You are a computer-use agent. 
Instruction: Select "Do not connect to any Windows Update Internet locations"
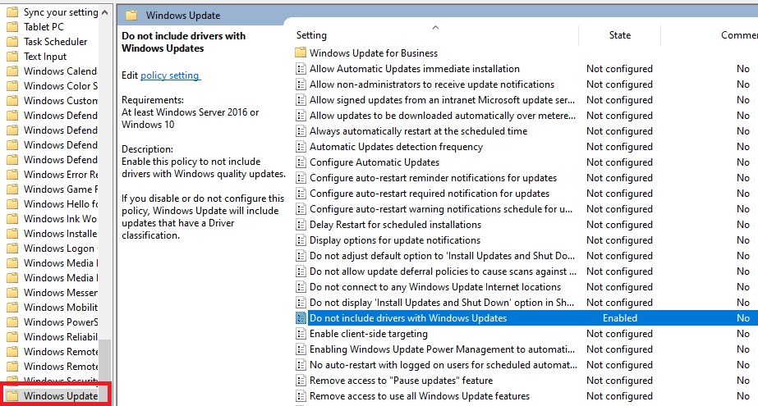tap(435, 287)
